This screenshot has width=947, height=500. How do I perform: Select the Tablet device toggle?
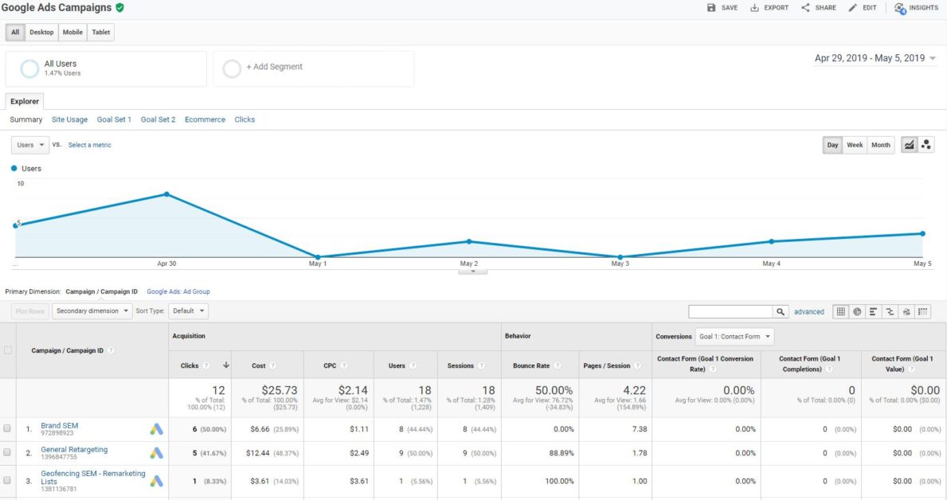click(x=101, y=33)
